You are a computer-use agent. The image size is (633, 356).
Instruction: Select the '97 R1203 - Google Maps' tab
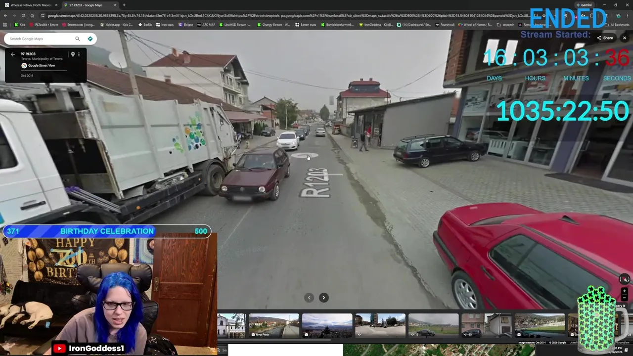[x=90, y=5]
